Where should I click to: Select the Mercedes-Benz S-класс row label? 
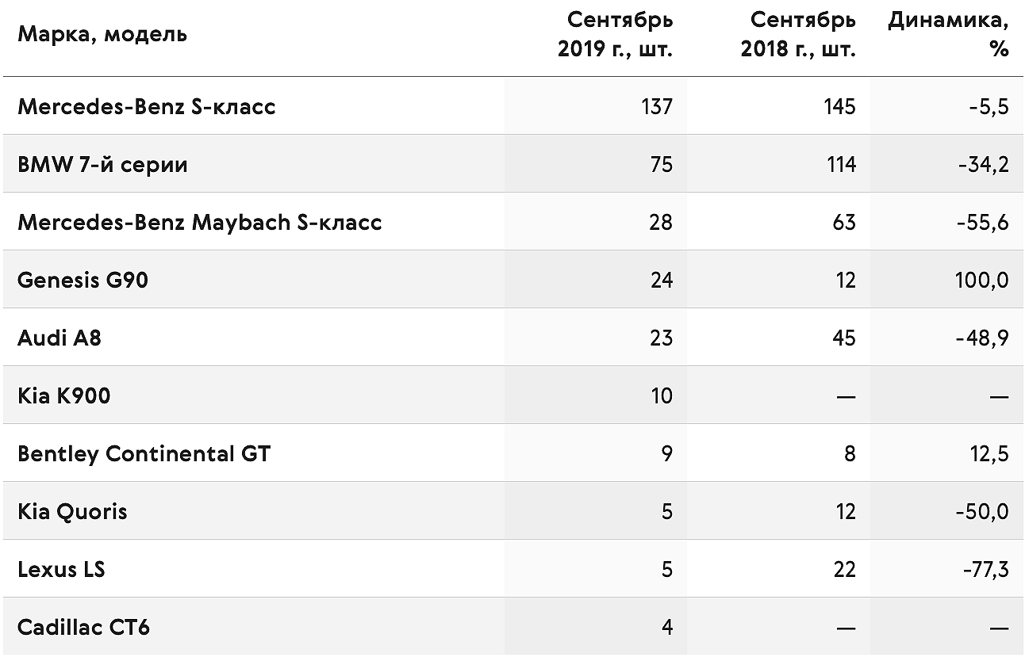(147, 106)
